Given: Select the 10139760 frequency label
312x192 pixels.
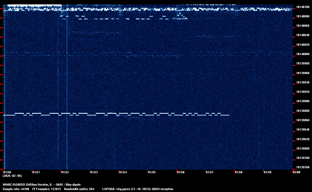Looking at the screenshot, I should (303, 167).
